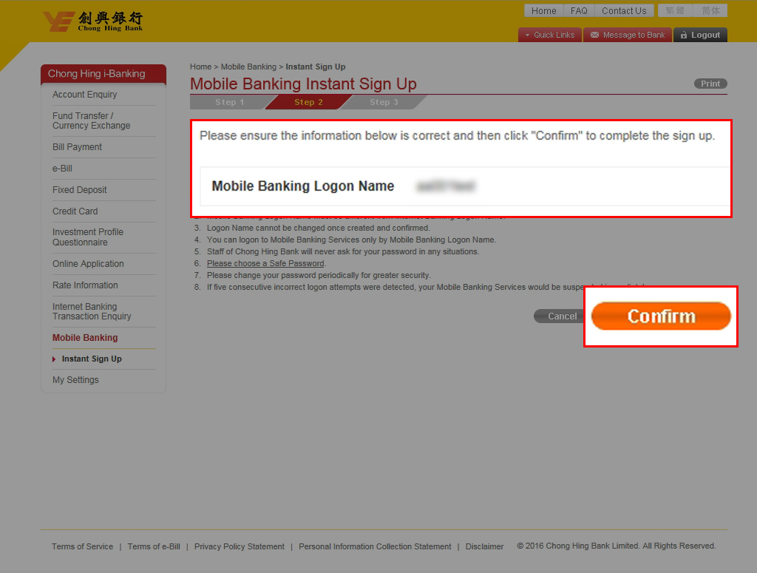The width and height of the screenshot is (757, 573).
Task: Switch to Traditional Chinese language
Action: [675, 10]
